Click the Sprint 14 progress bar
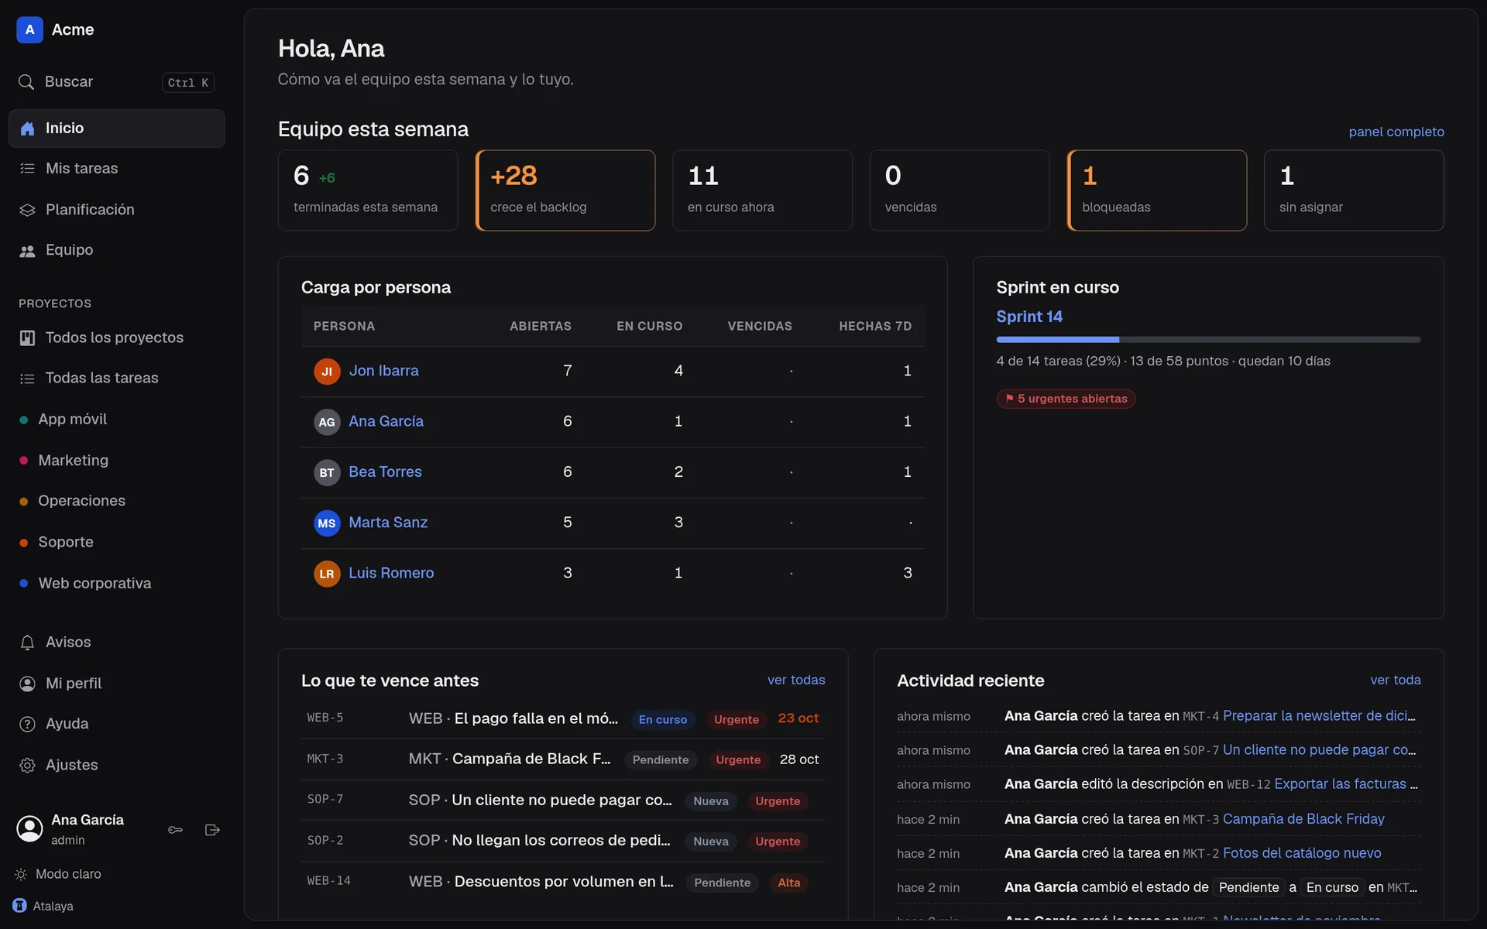 [1208, 340]
